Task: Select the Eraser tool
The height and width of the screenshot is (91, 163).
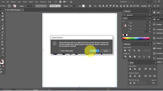Action: (x=3, y=29)
